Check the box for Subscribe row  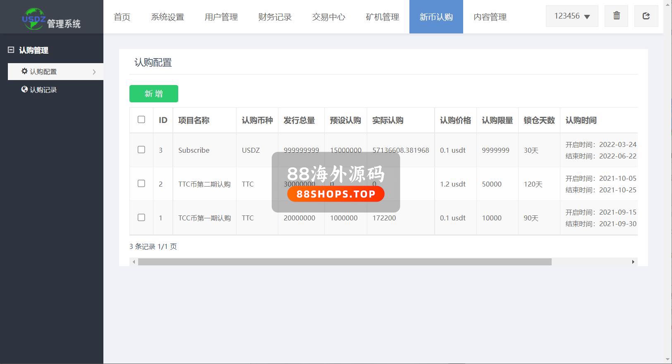point(141,150)
